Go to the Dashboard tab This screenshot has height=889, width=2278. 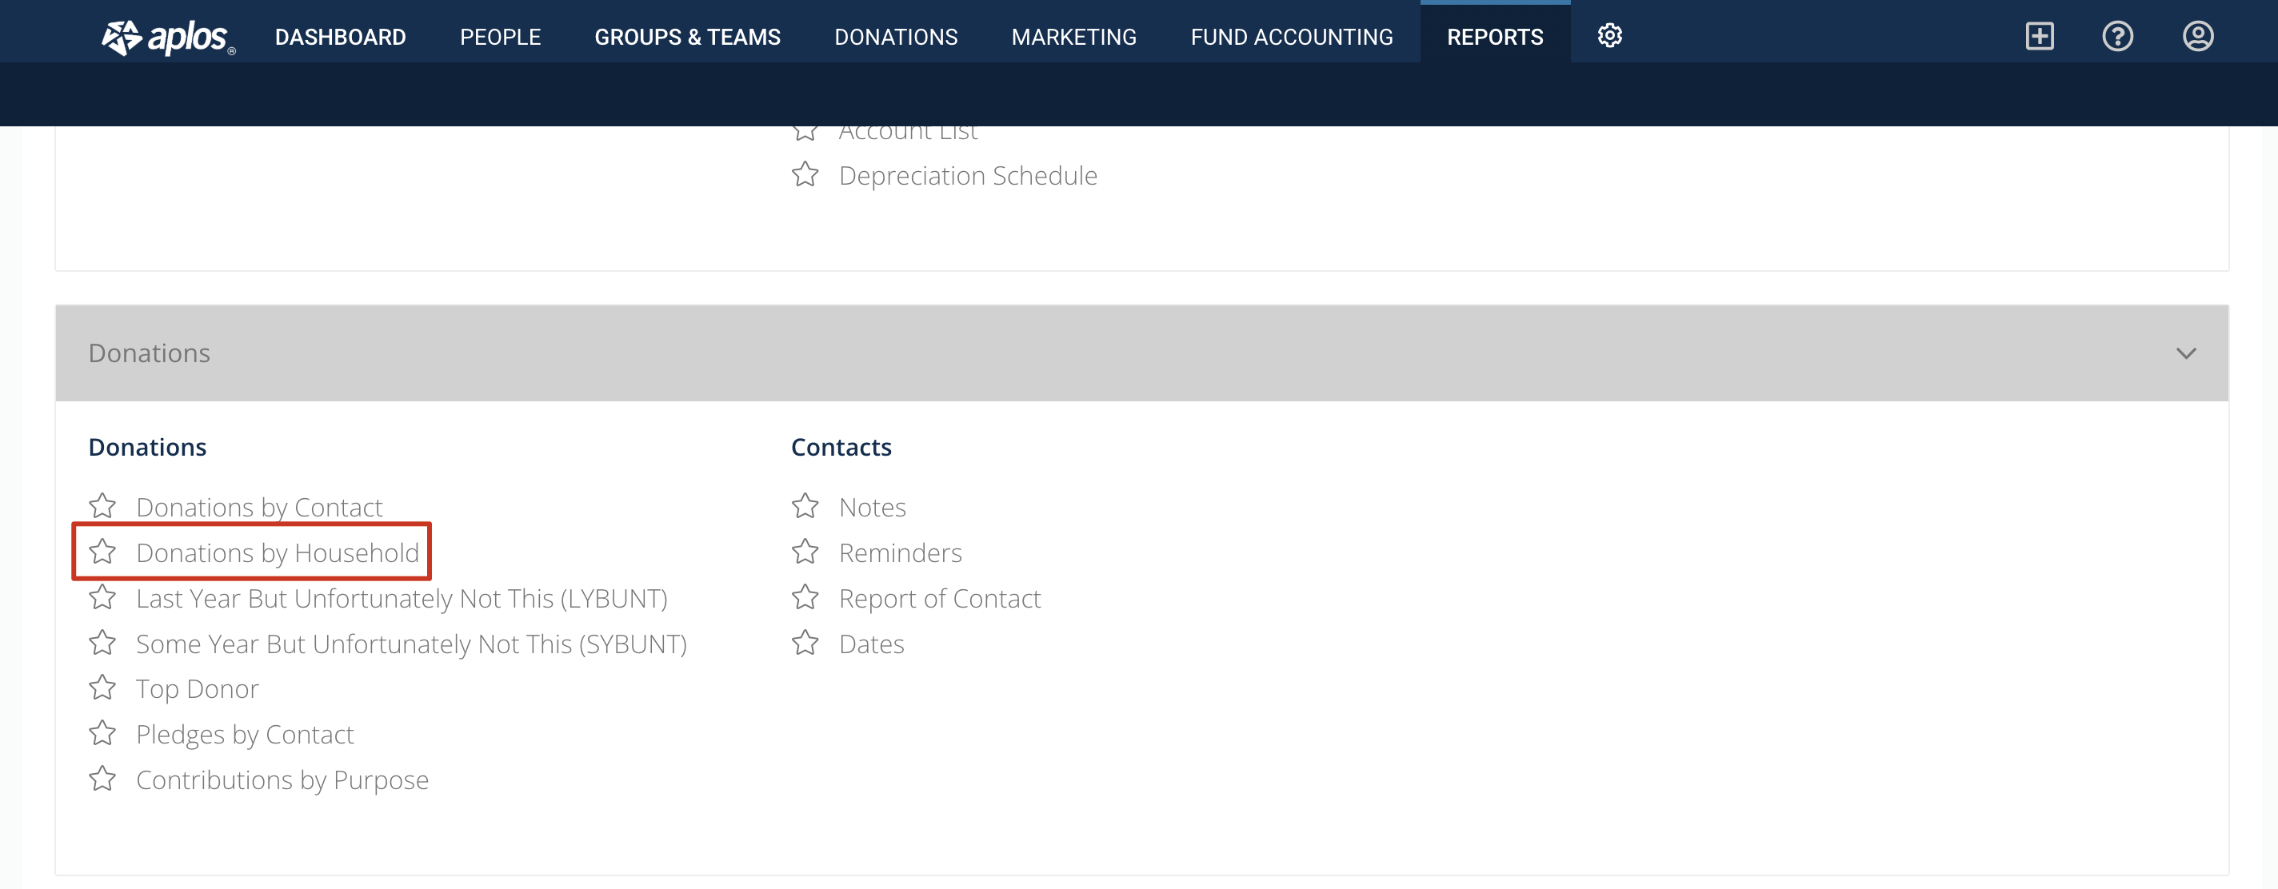click(341, 37)
